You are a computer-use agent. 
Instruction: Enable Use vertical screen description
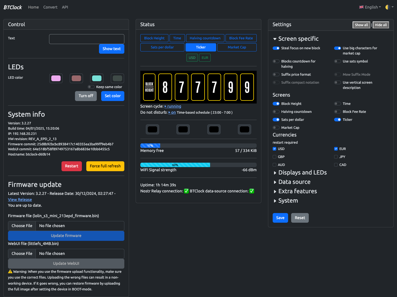337,83
